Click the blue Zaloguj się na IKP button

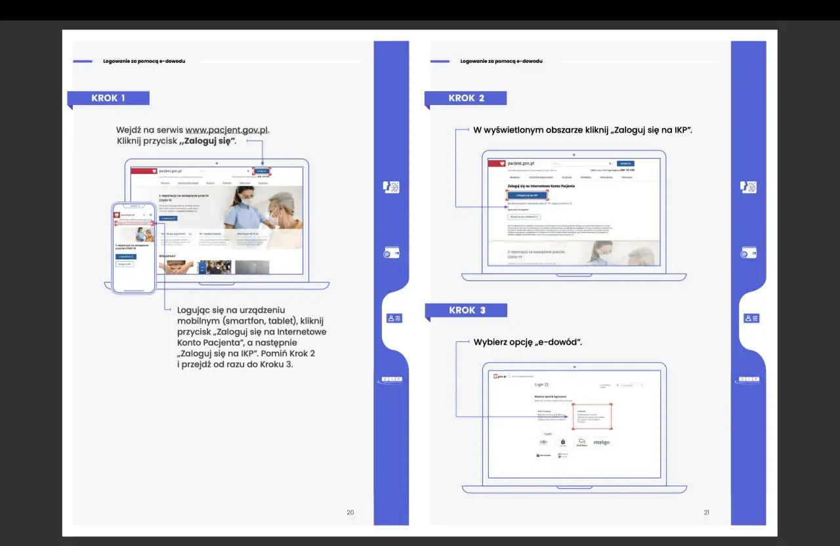(527, 196)
